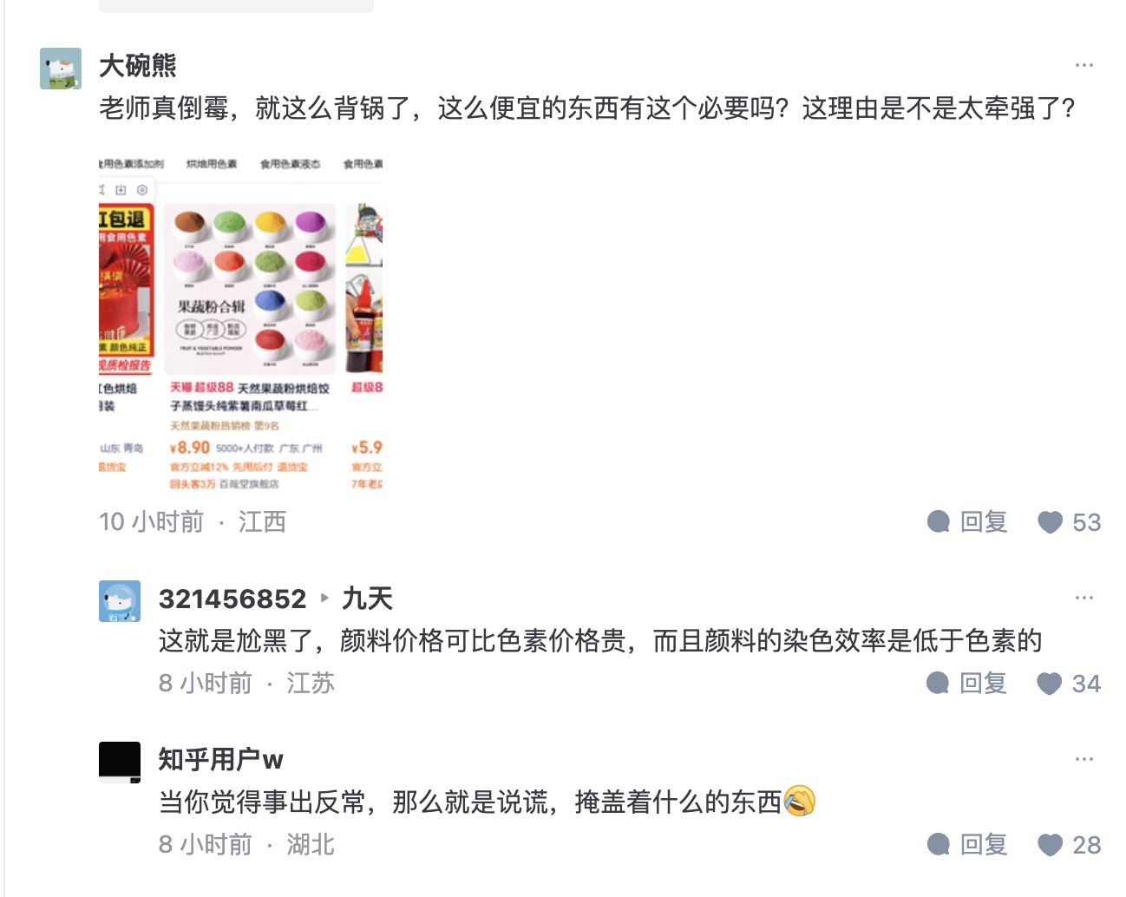Click the crying-laughing emoji in 知乎用户w's comment
The image size is (1126, 897).
click(799, 802)
